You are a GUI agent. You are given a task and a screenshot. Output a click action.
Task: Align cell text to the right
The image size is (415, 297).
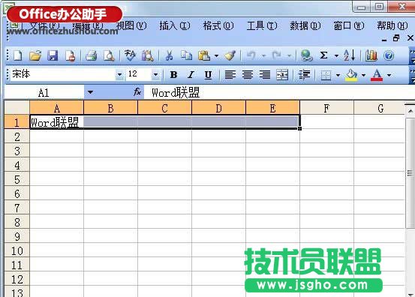265,75
